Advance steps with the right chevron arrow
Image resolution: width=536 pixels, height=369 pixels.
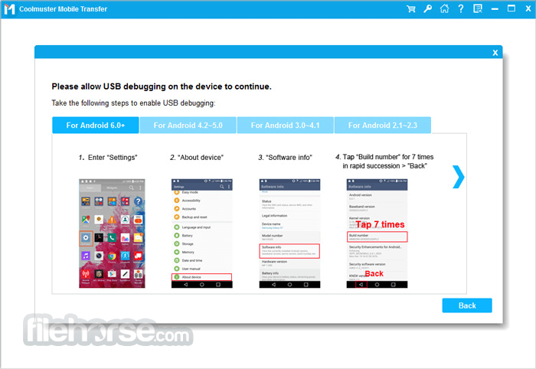[x=458, y=177]
